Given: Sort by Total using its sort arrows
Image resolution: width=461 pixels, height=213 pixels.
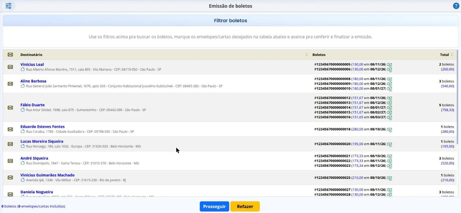Looking at the screenshot, I should pyautogui.click(x=452, y=55).
